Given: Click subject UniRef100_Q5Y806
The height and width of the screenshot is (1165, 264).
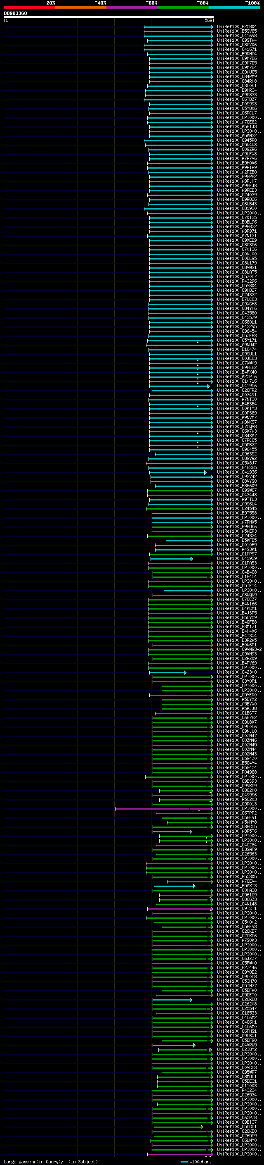Looking at the screenshot, I should coord(237,109).
